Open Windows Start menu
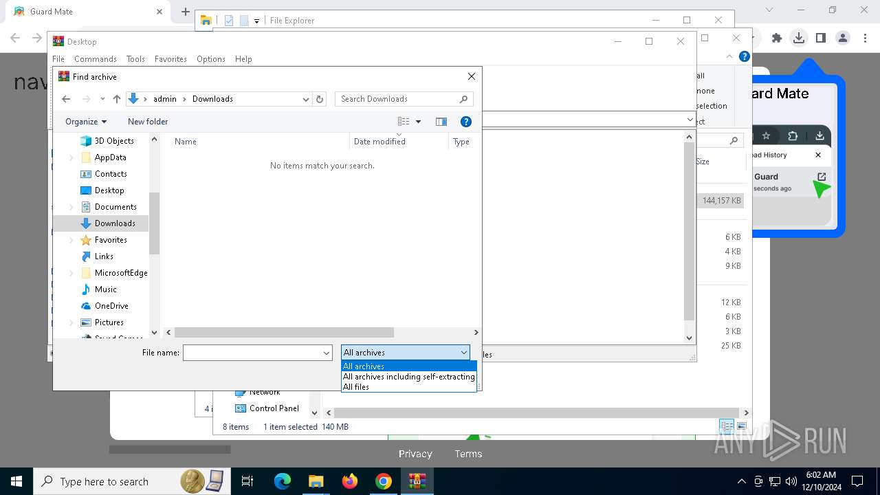 (x=16, y=481)
